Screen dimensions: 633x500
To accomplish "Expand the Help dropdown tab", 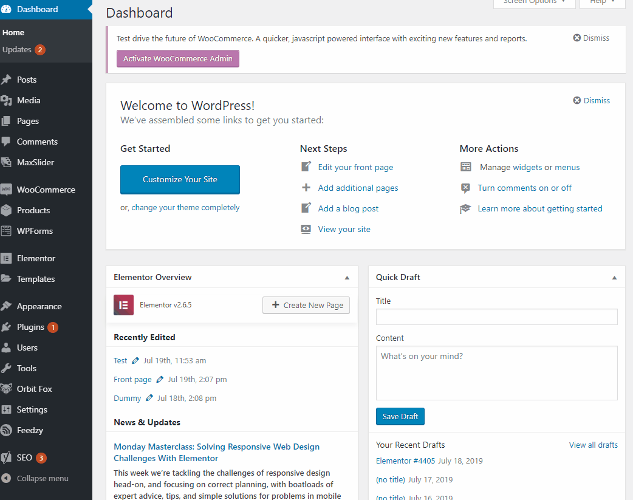I will point(603,2).
